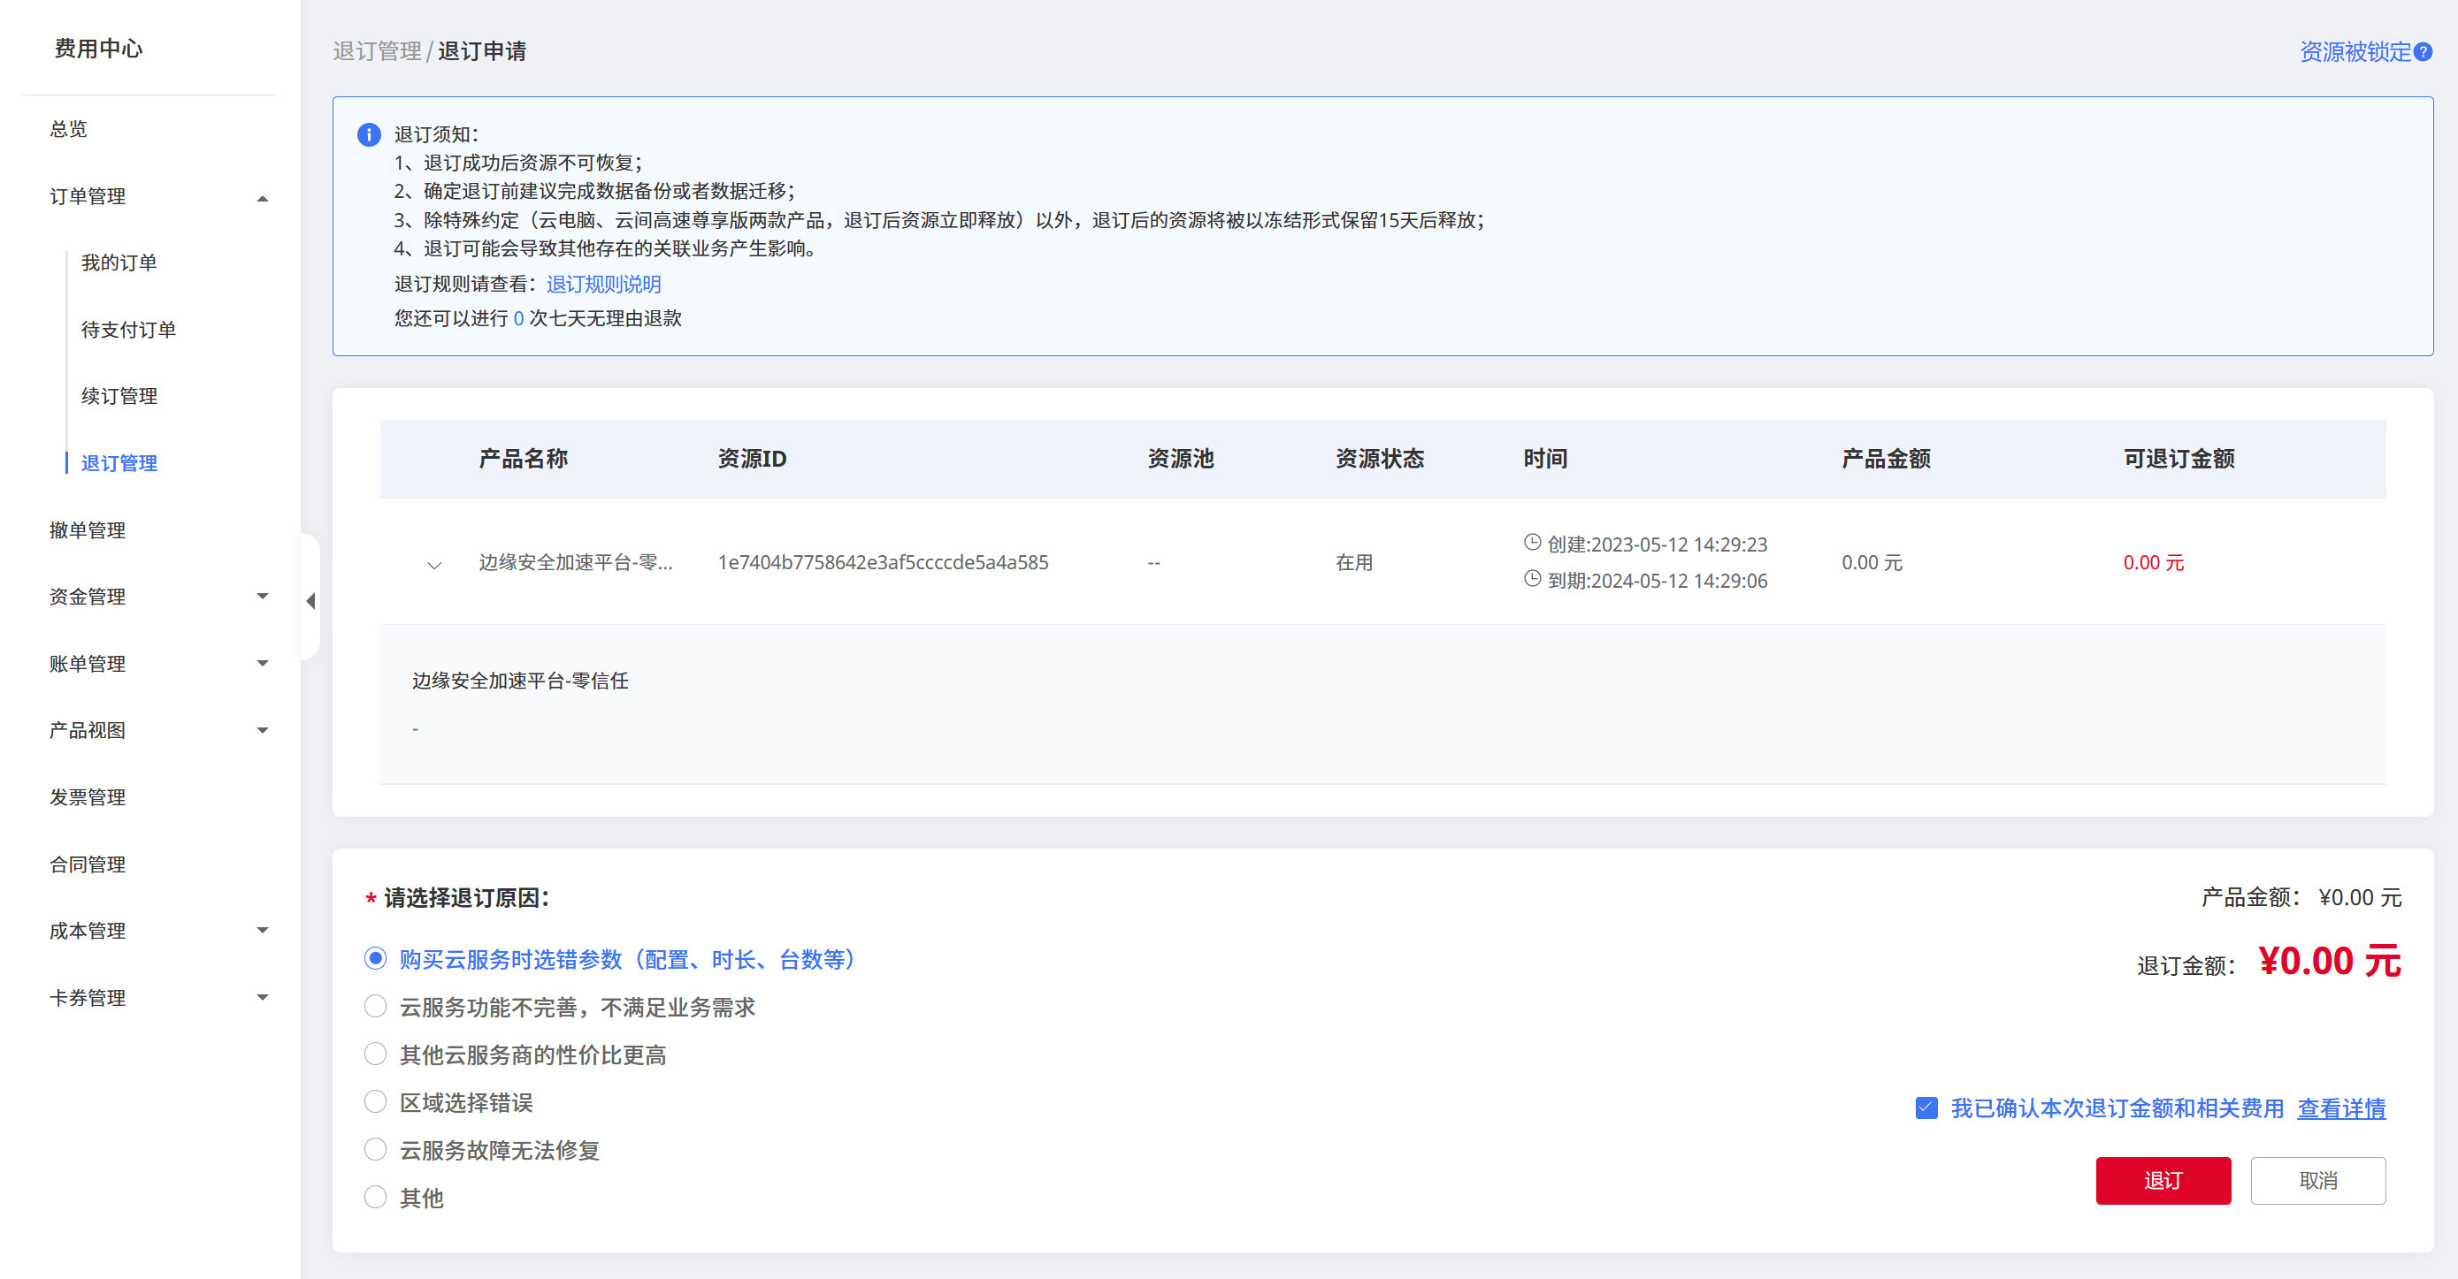Collapse the sidebar with the arrow handle

tap(310, 600)
